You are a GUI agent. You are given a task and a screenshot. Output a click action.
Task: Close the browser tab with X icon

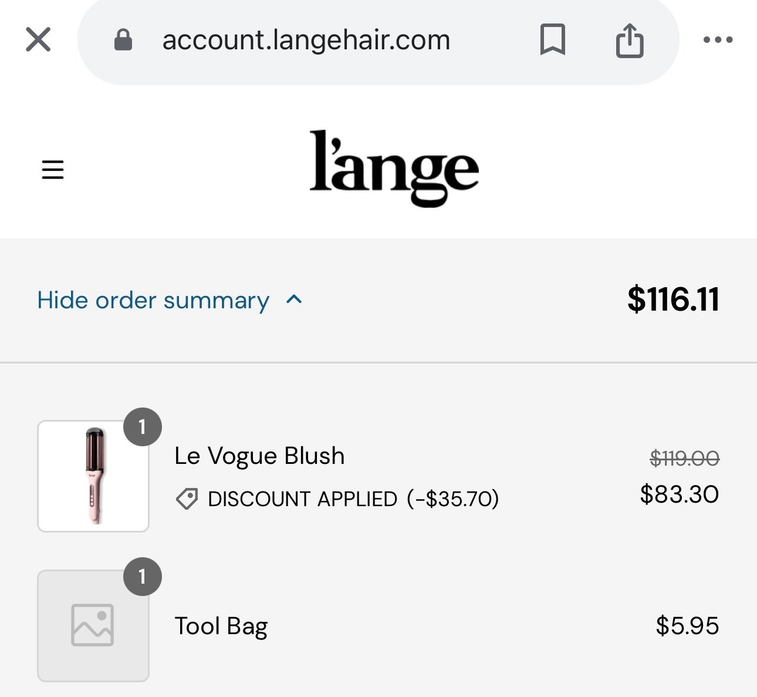(38, 40)
